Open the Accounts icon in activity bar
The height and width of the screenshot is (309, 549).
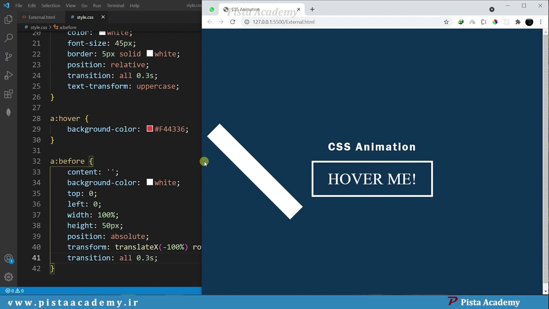coord(8,259)
